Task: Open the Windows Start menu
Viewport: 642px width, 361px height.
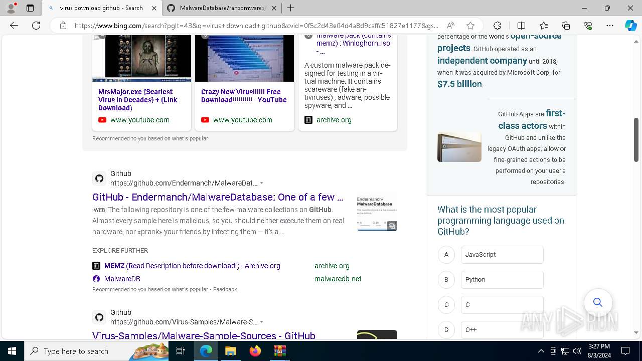Action: 12,351
